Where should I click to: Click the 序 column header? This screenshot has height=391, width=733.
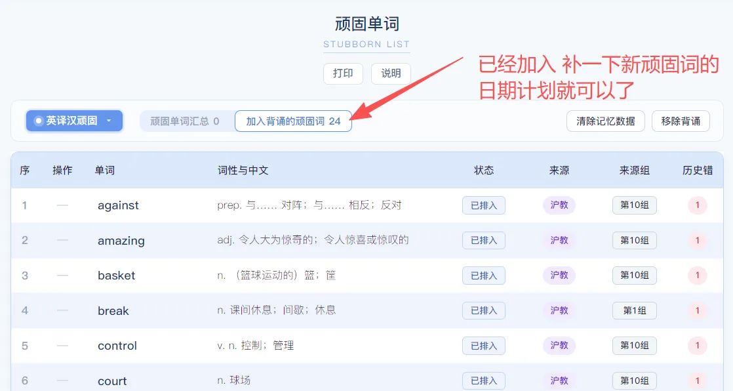point(25,171)
